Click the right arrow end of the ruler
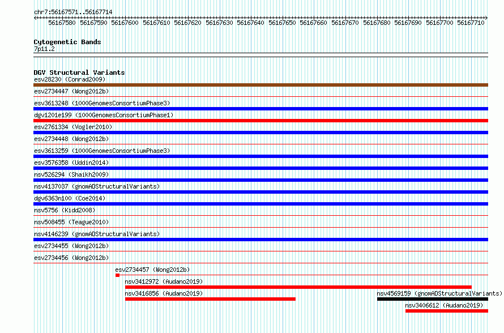The image size is (504, 333). pyautogui.click(x=486, y=18)
